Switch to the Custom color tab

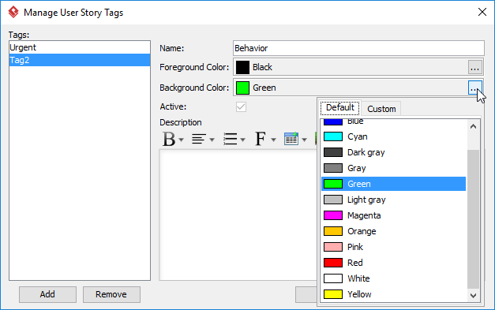click(381, 109)
